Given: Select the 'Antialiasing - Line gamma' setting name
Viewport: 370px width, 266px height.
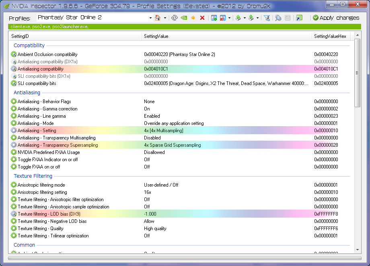Looking at the screenshot, I should (x=41, y=116).
